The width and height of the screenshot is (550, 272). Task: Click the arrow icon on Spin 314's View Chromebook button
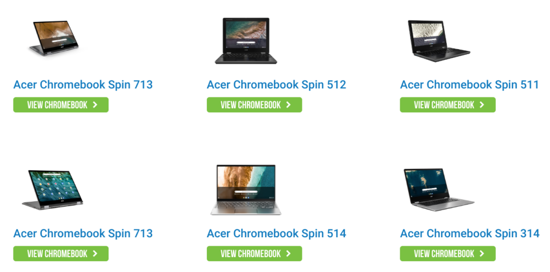[x=482, y=253]
